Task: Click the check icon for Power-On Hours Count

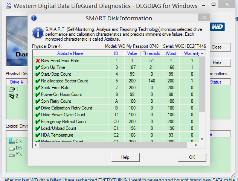Action: [38, 94]
